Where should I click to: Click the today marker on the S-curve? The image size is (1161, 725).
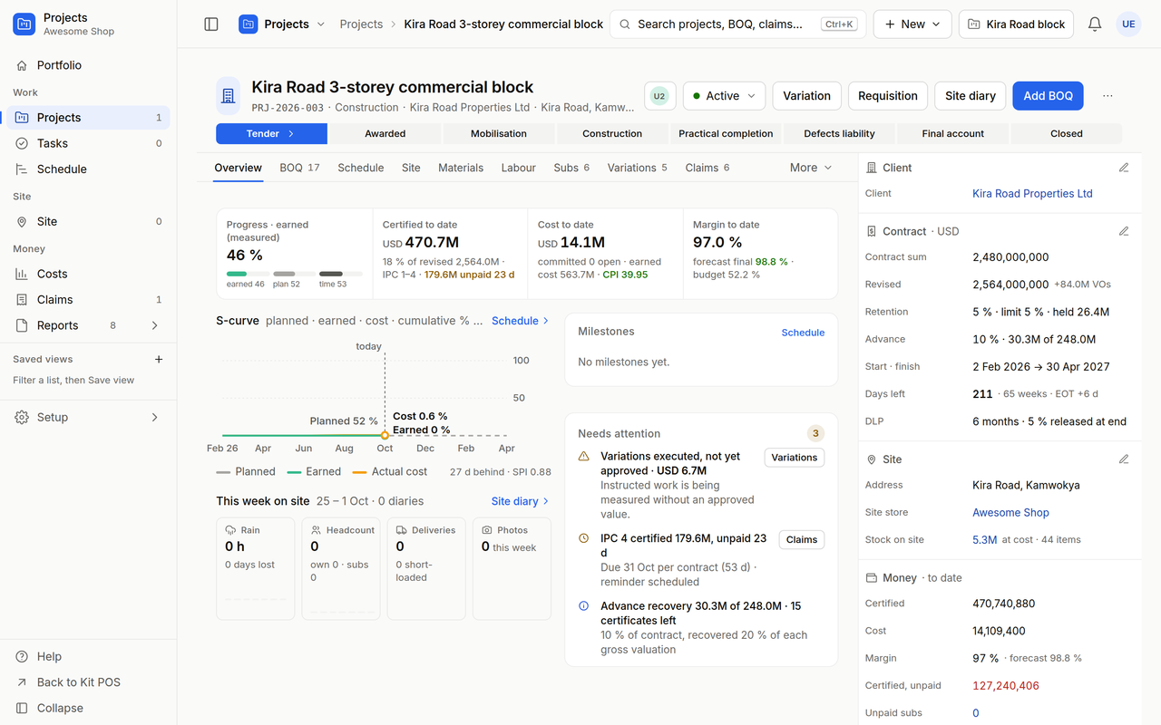385,435
